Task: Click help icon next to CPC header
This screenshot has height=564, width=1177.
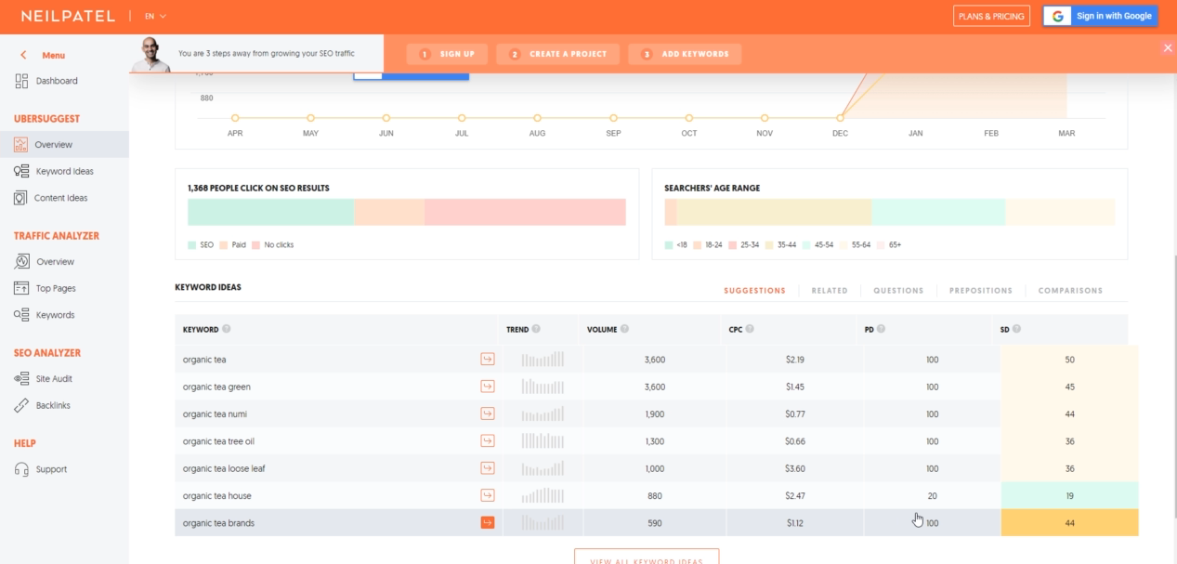Action: pos(750,329)
